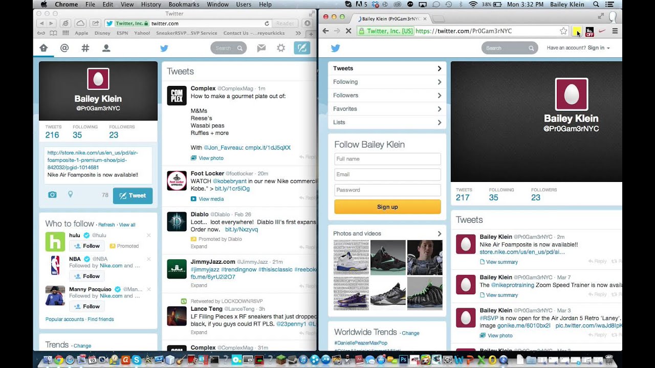This screenshot has height=368, width=655.
Task: Open the @ Connect icon in Safari window
Action: (x=64, y=48)
